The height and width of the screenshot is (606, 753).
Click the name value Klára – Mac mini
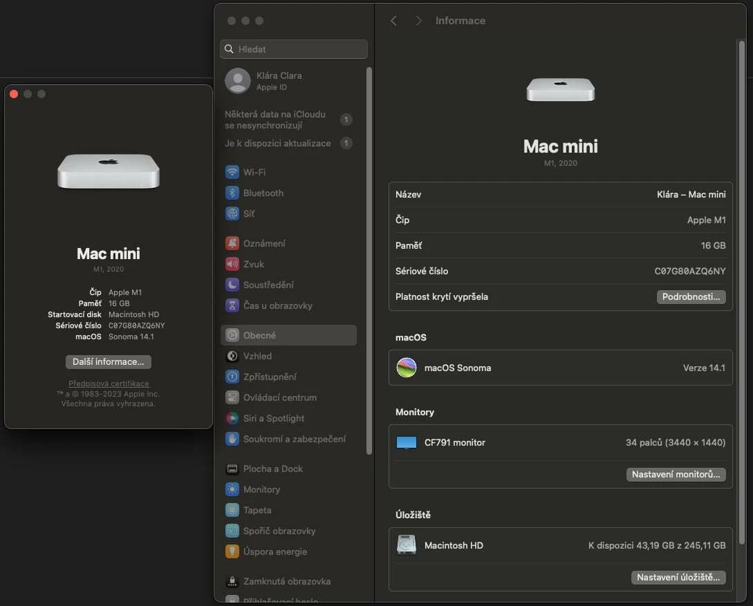tap(691, 194)
